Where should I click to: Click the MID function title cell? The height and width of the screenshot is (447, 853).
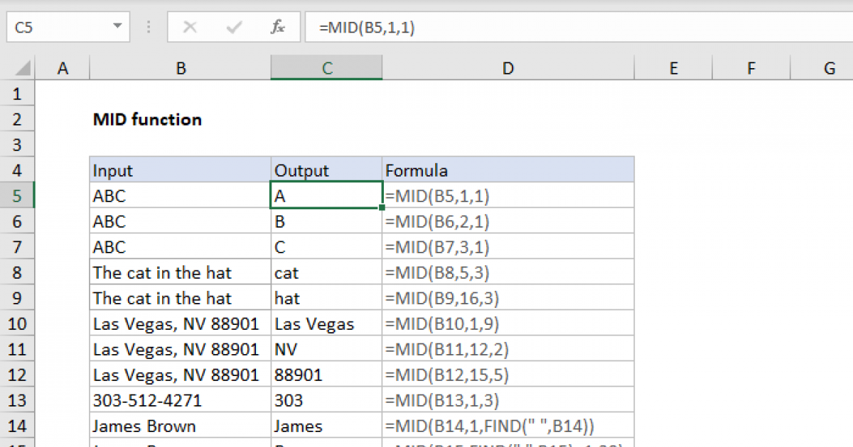pyautogui.click(x=148, y=119)
